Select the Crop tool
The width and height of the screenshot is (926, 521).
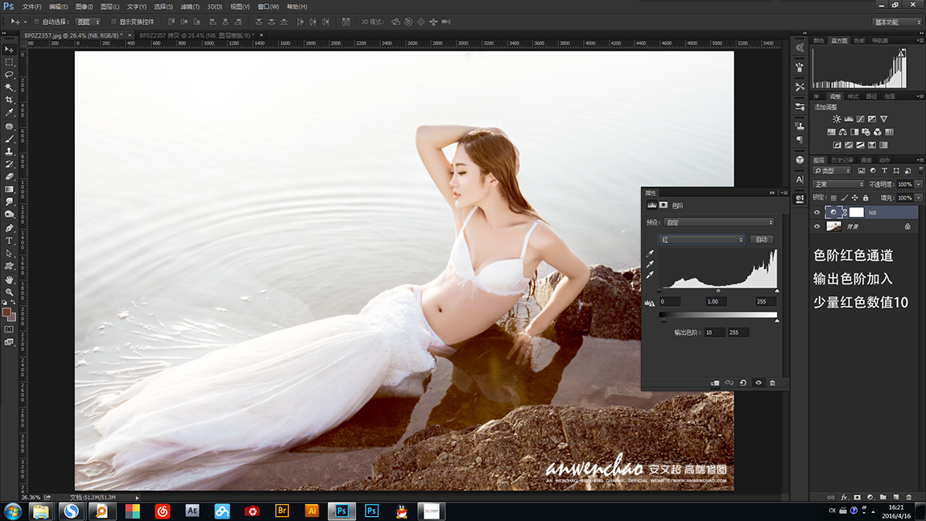[9, 101]
